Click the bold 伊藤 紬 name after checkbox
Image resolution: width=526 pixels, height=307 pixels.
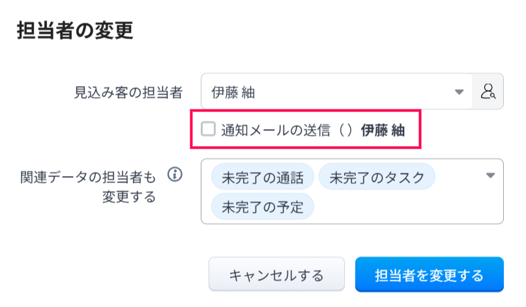(x=383, y=130)
